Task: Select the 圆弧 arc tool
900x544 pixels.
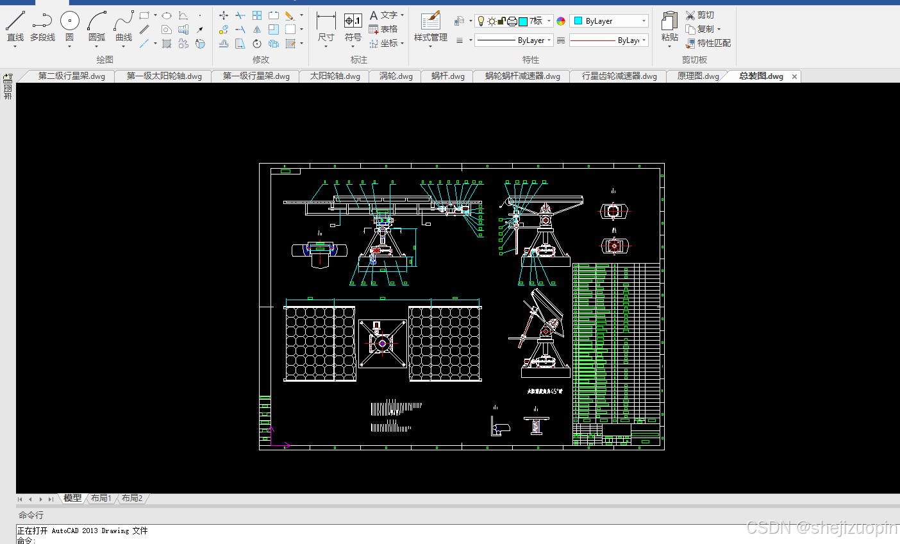Action: pyautogui.click(x=97, y=26)
